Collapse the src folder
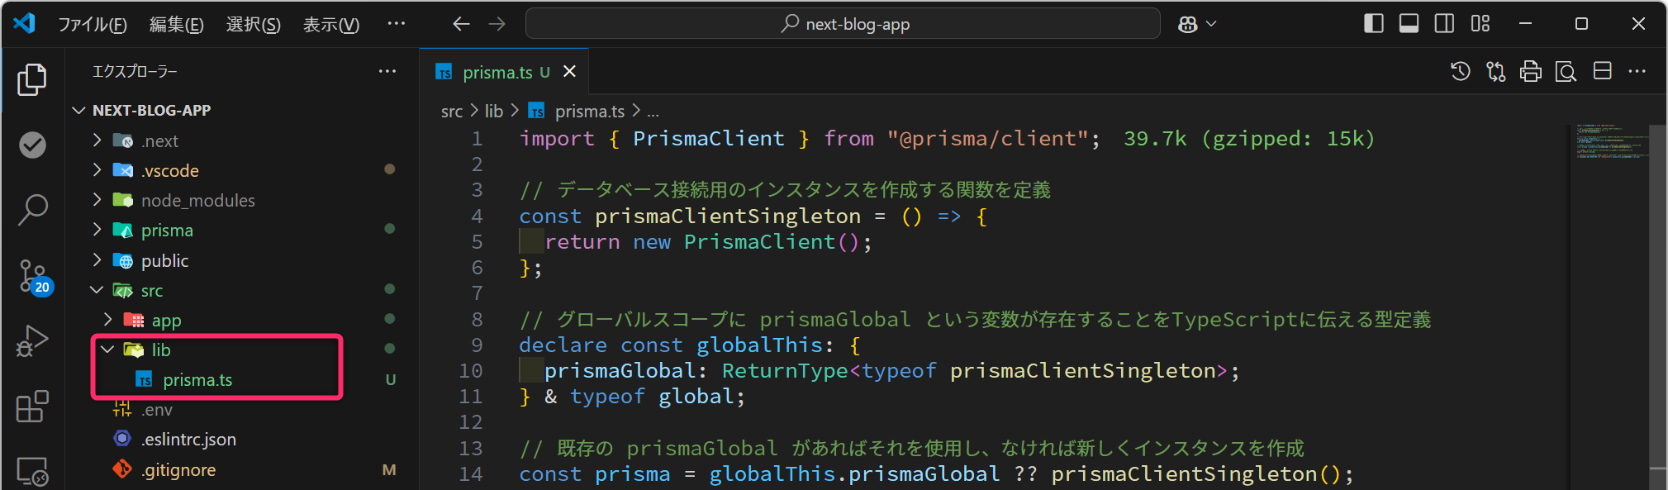 click(x=151, y=291)
